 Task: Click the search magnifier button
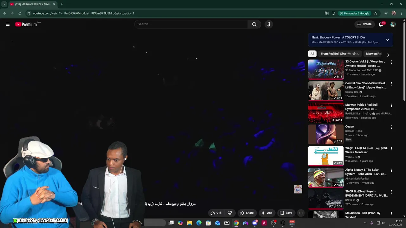[x=254, y=24]
